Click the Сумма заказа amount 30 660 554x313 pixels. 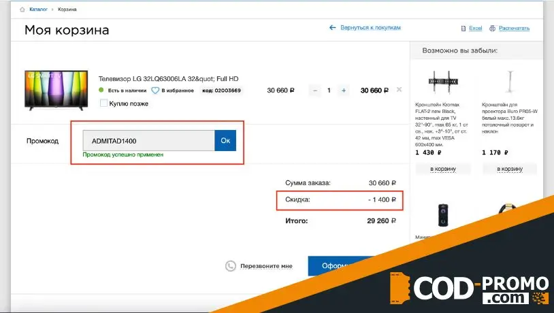point(382,183)
